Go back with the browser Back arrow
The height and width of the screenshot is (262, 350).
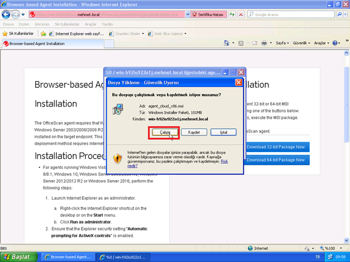pyautogui.click(x=6, y=14)
